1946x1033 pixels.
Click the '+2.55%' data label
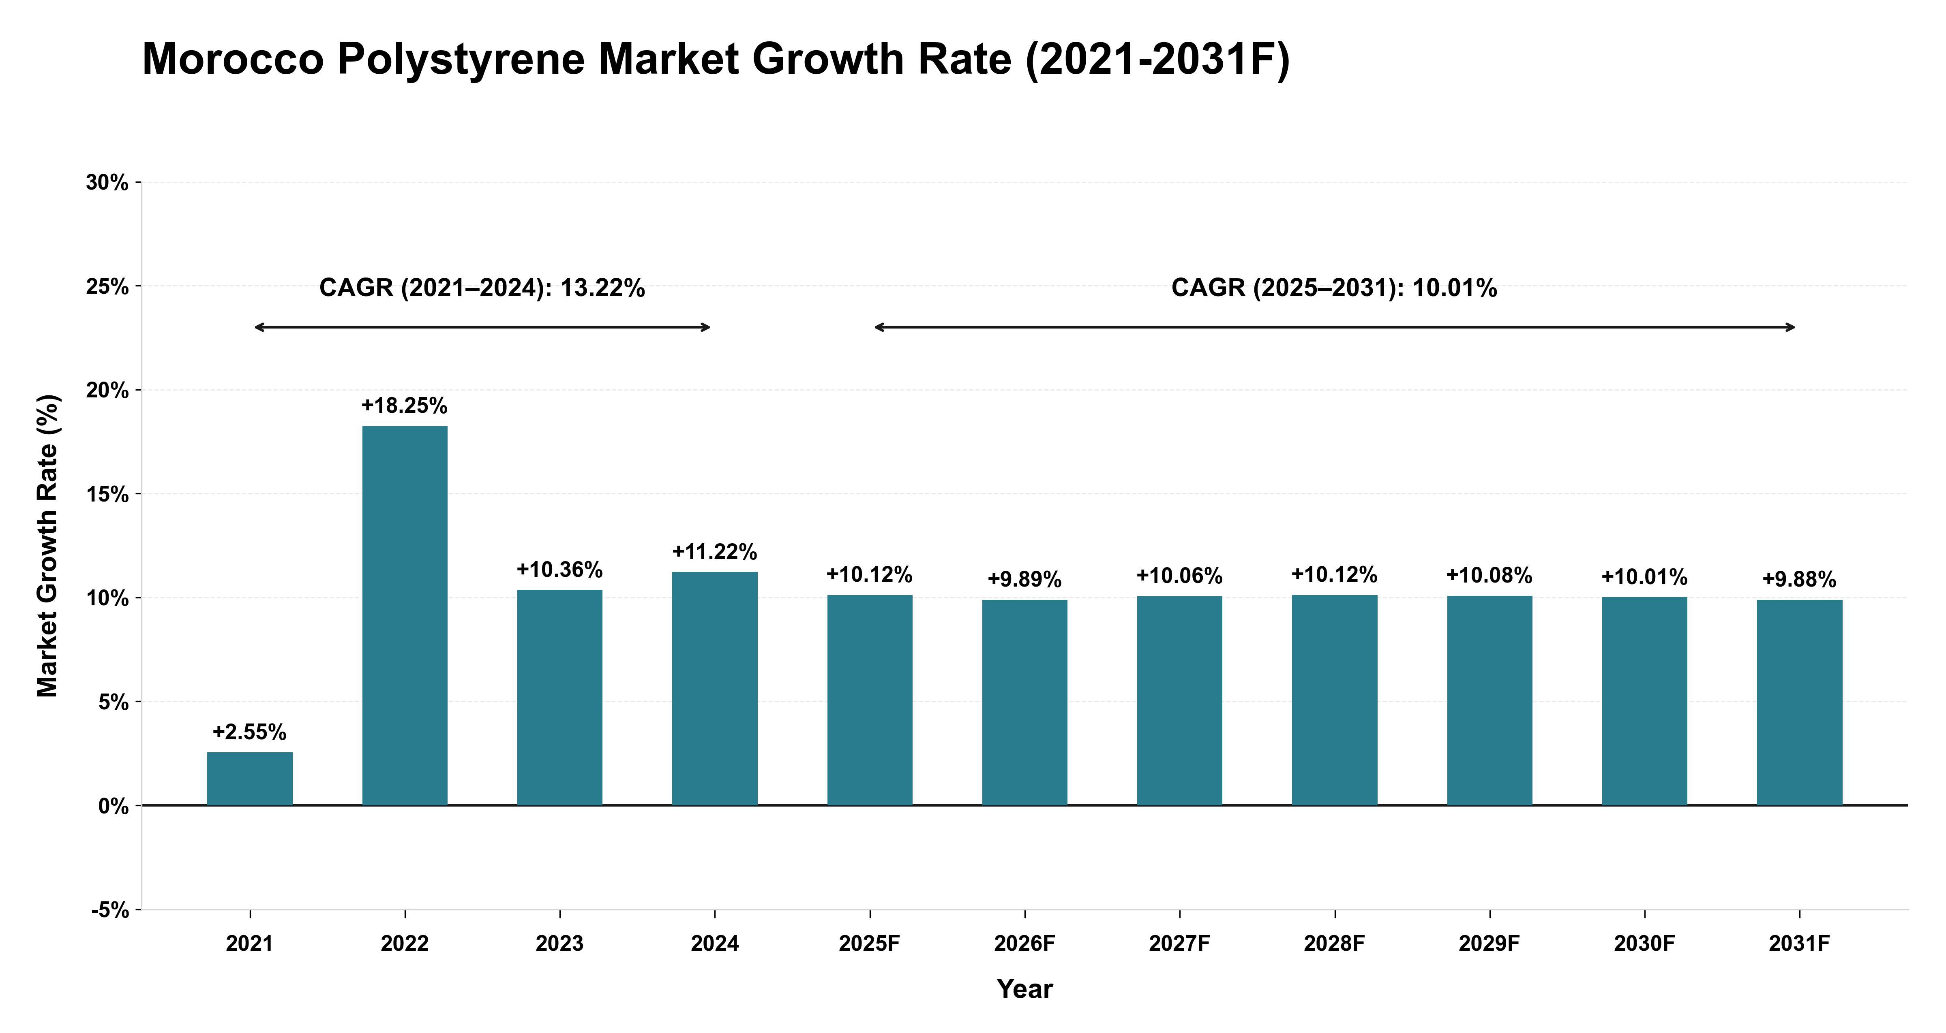(249, 732)
